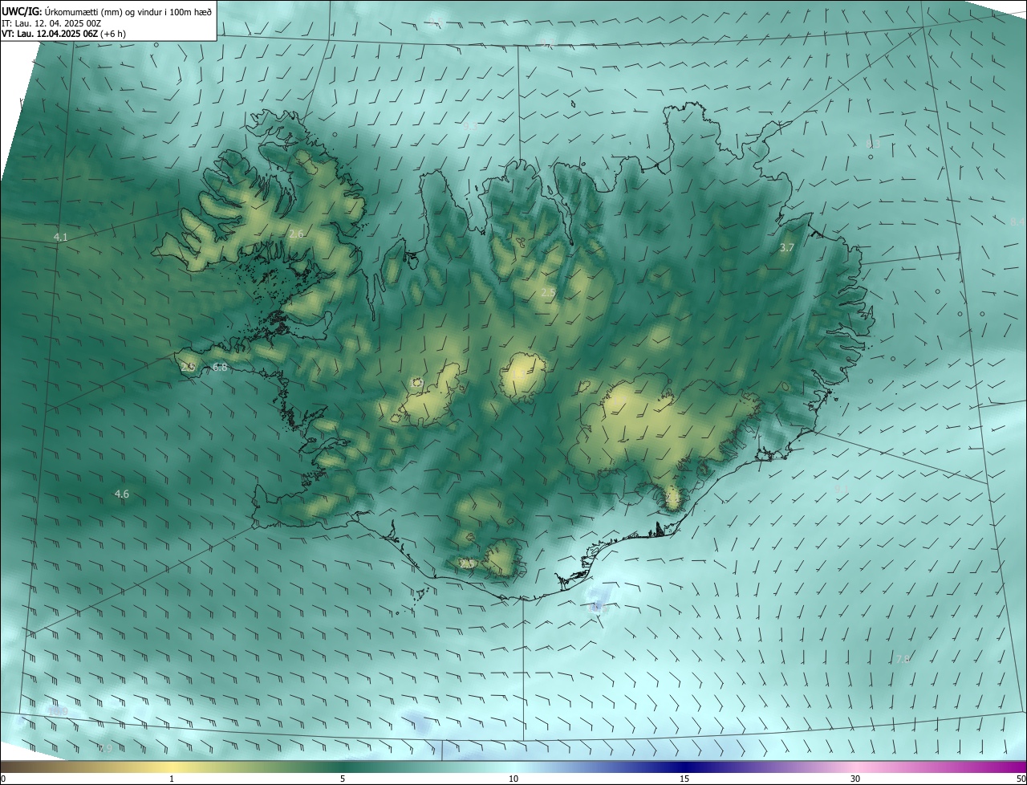Viewport: 1027px width, 785px height.
Task: Click the 8.4 value label at the right map edge
Action: click(1017, 222)
